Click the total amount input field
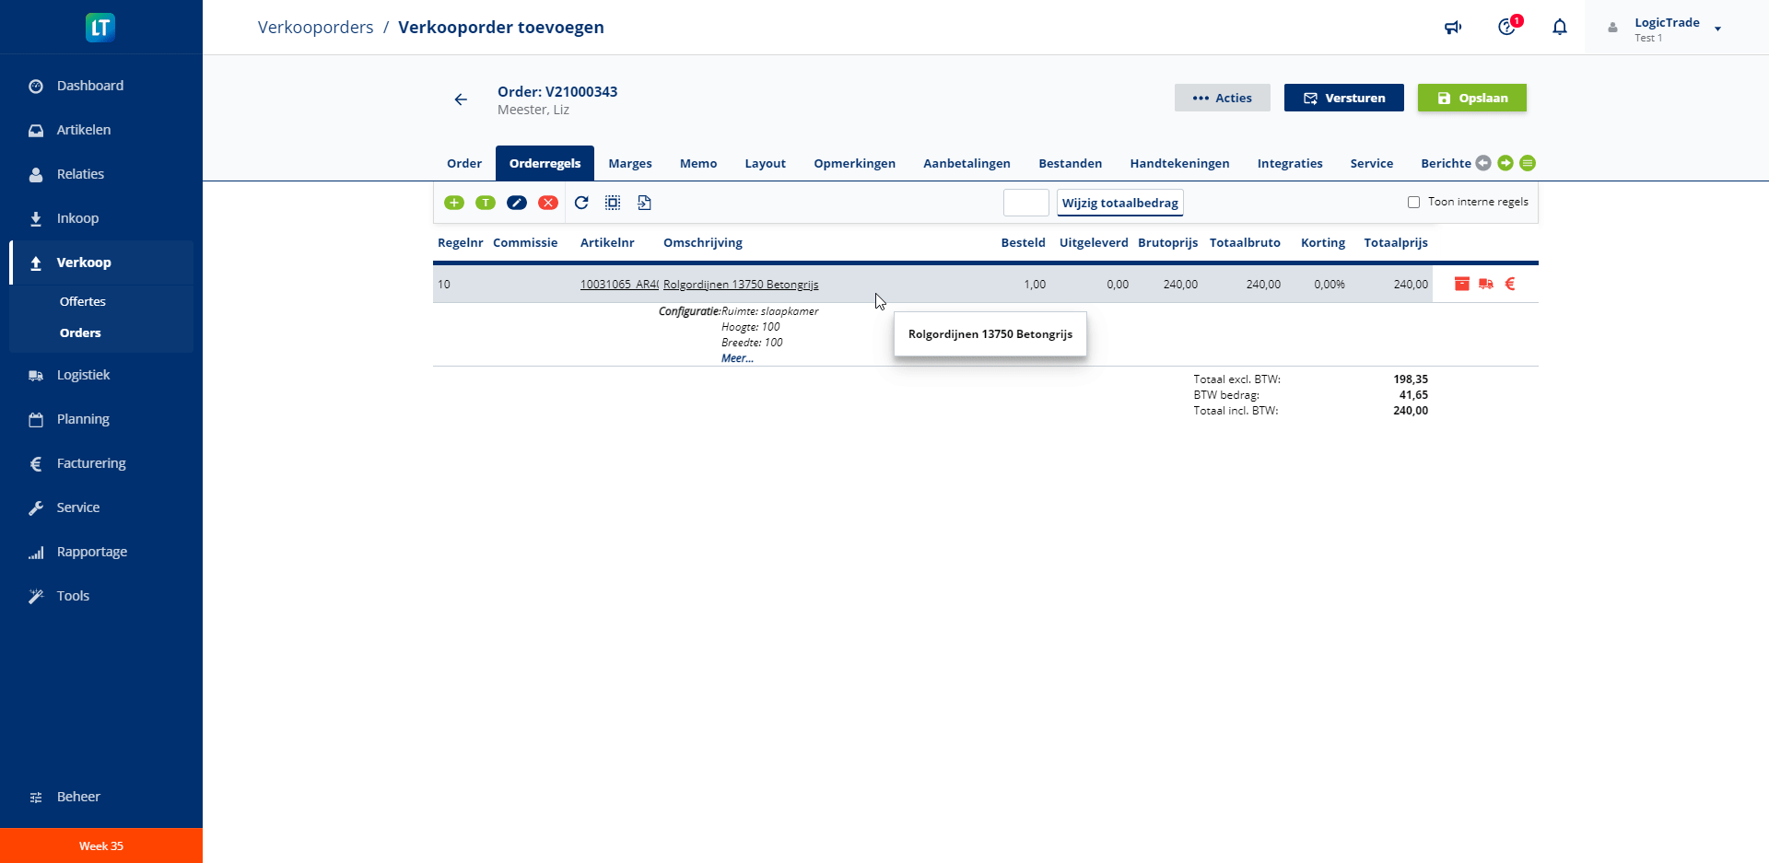Image resolution: width=1769 pixels, height=863 pixels. pos(1025,203)
